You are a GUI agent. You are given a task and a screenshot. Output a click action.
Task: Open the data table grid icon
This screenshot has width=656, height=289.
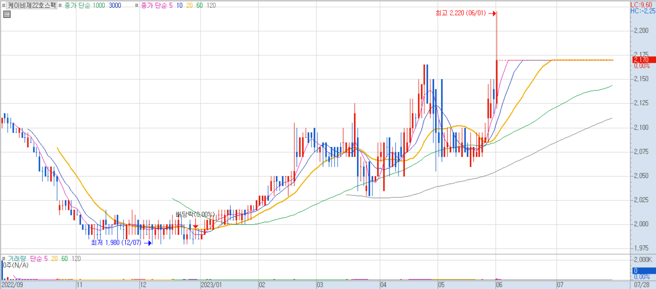click(7, 14)
